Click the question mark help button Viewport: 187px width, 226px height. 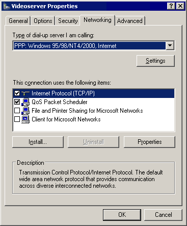(x=171, y=6)
